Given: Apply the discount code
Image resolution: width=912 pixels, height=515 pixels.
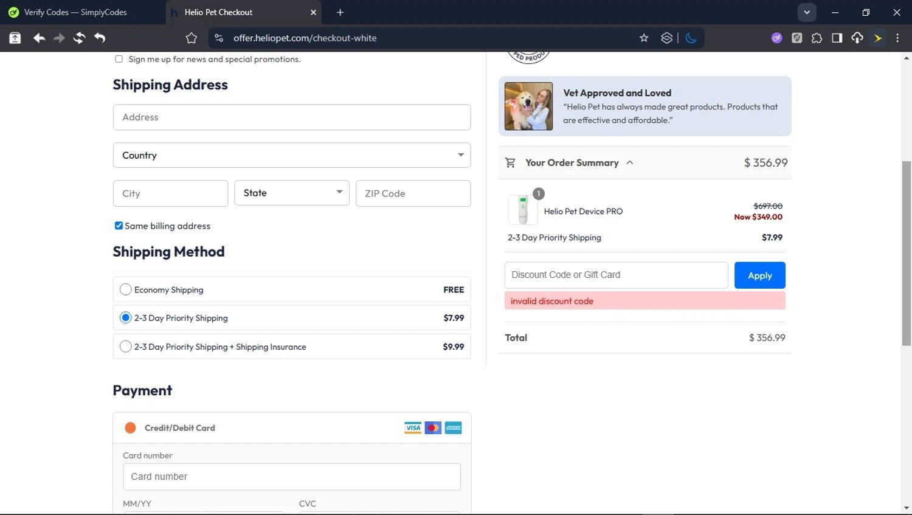Looking at the screenshot, I should (759, 275).
